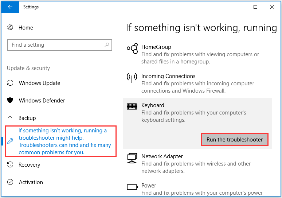Screen dimensions: 282x198
Task: Expand the Network Adapter troubleshooter entry
Action: click(x=197, y=163)
